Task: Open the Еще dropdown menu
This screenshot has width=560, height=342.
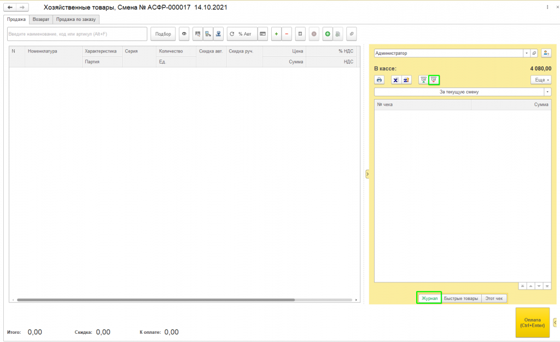Action: point(541,80)
